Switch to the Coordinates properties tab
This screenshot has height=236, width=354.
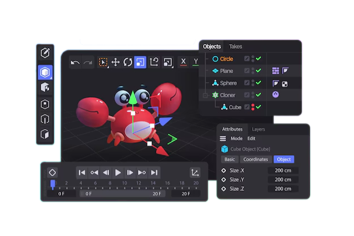click(256, 160)
